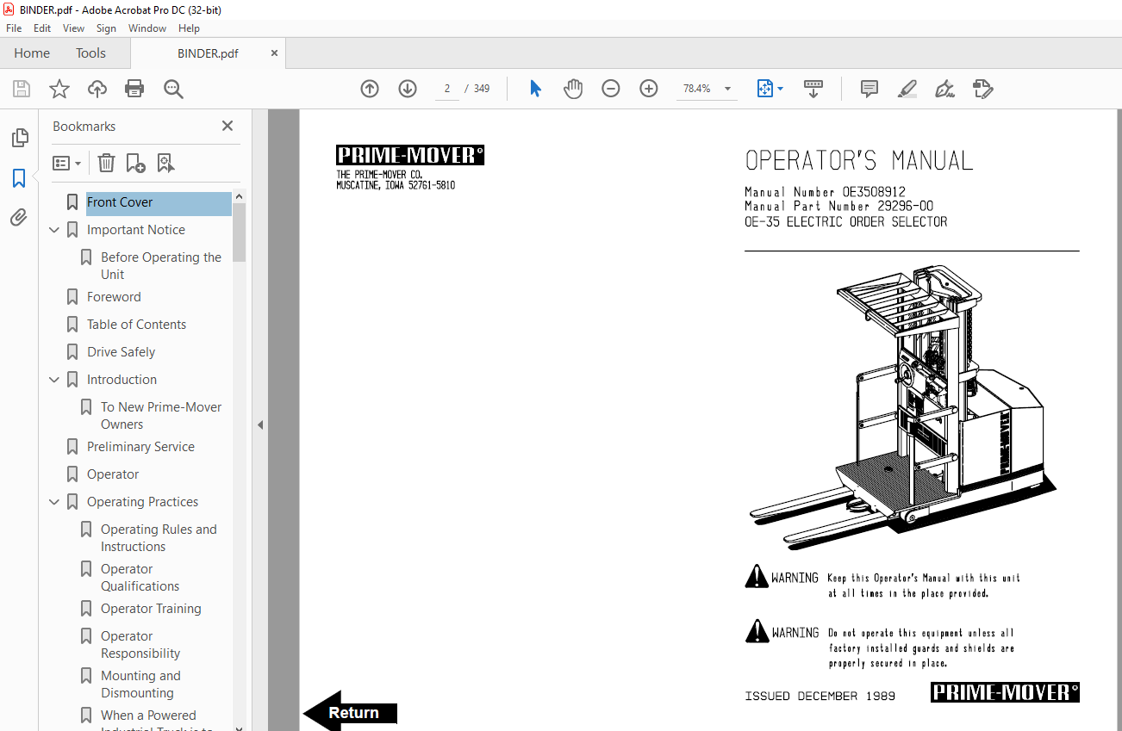Screen dimensions: 1122x731
Task: Jump to Before Operating the Unit bookmark
Action: tap(161, 266)
